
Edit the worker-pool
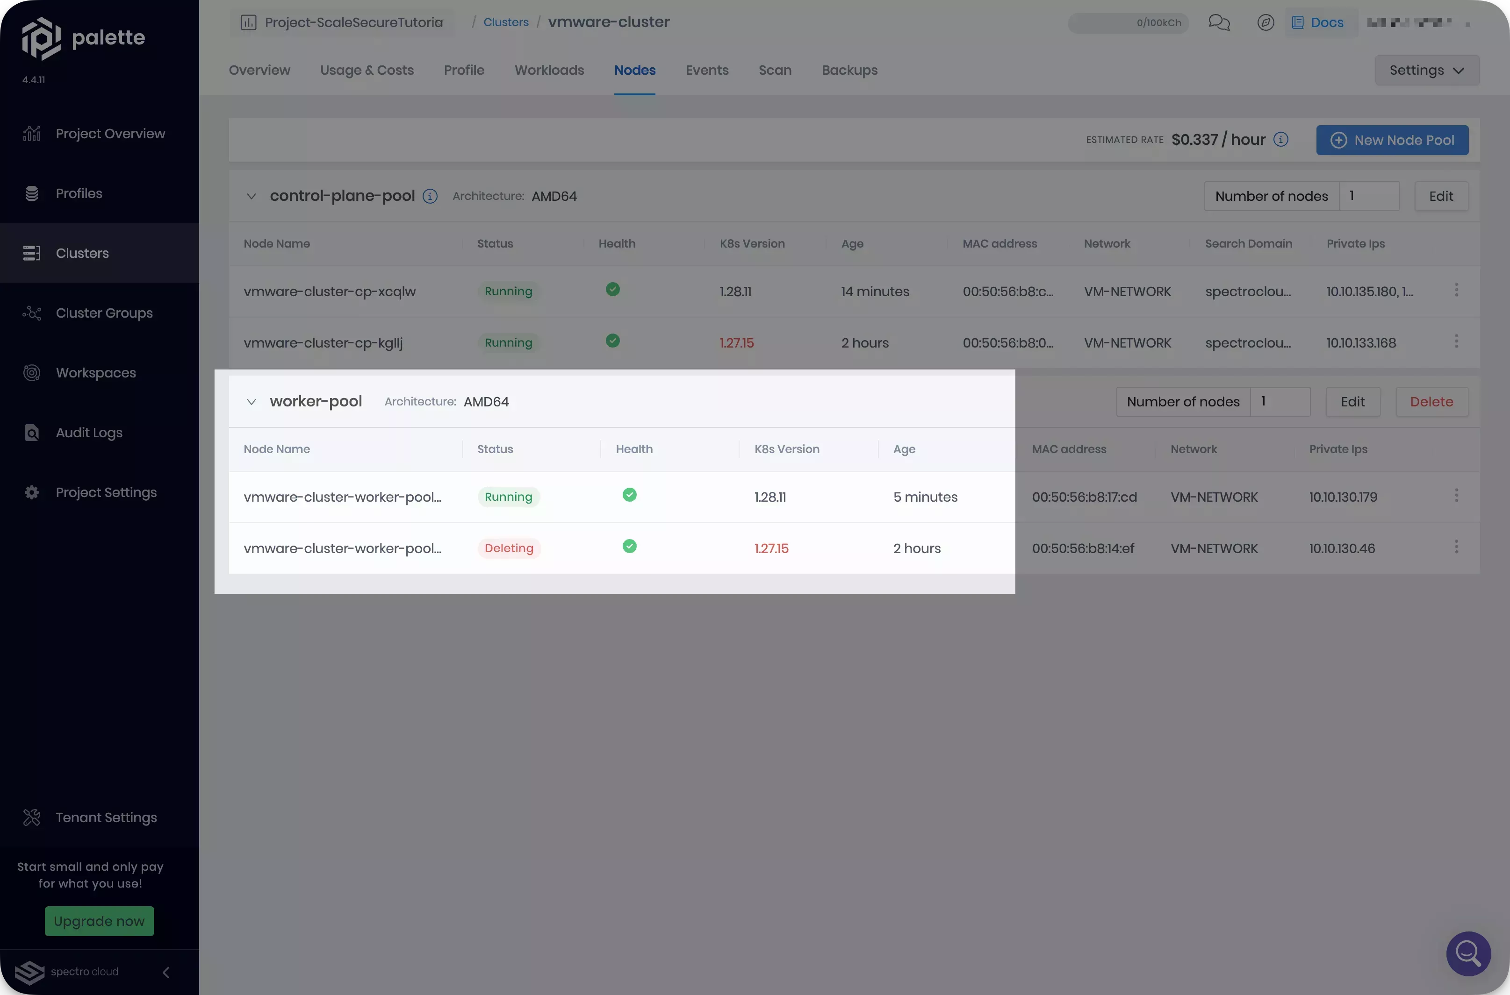pos(1352,402)
